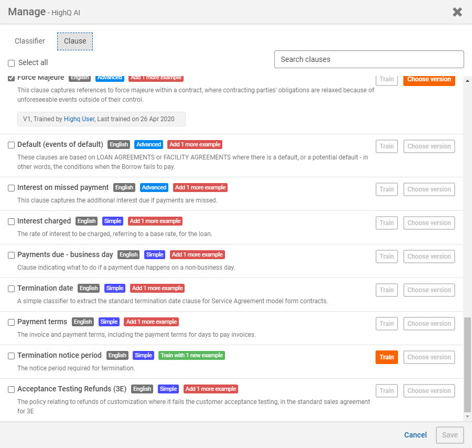472x448 pixels.
Task: Click the Search clauses field
Action: [x=369, y=59]
